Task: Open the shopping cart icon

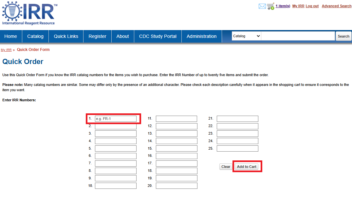Action: pyautogui.click(x=270, y=6)
